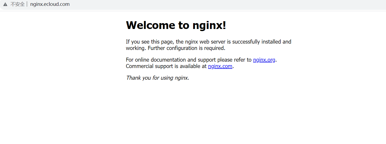386x144 pixels.
Task: Click the 'If you see this page' line
Action: [209, 42]
